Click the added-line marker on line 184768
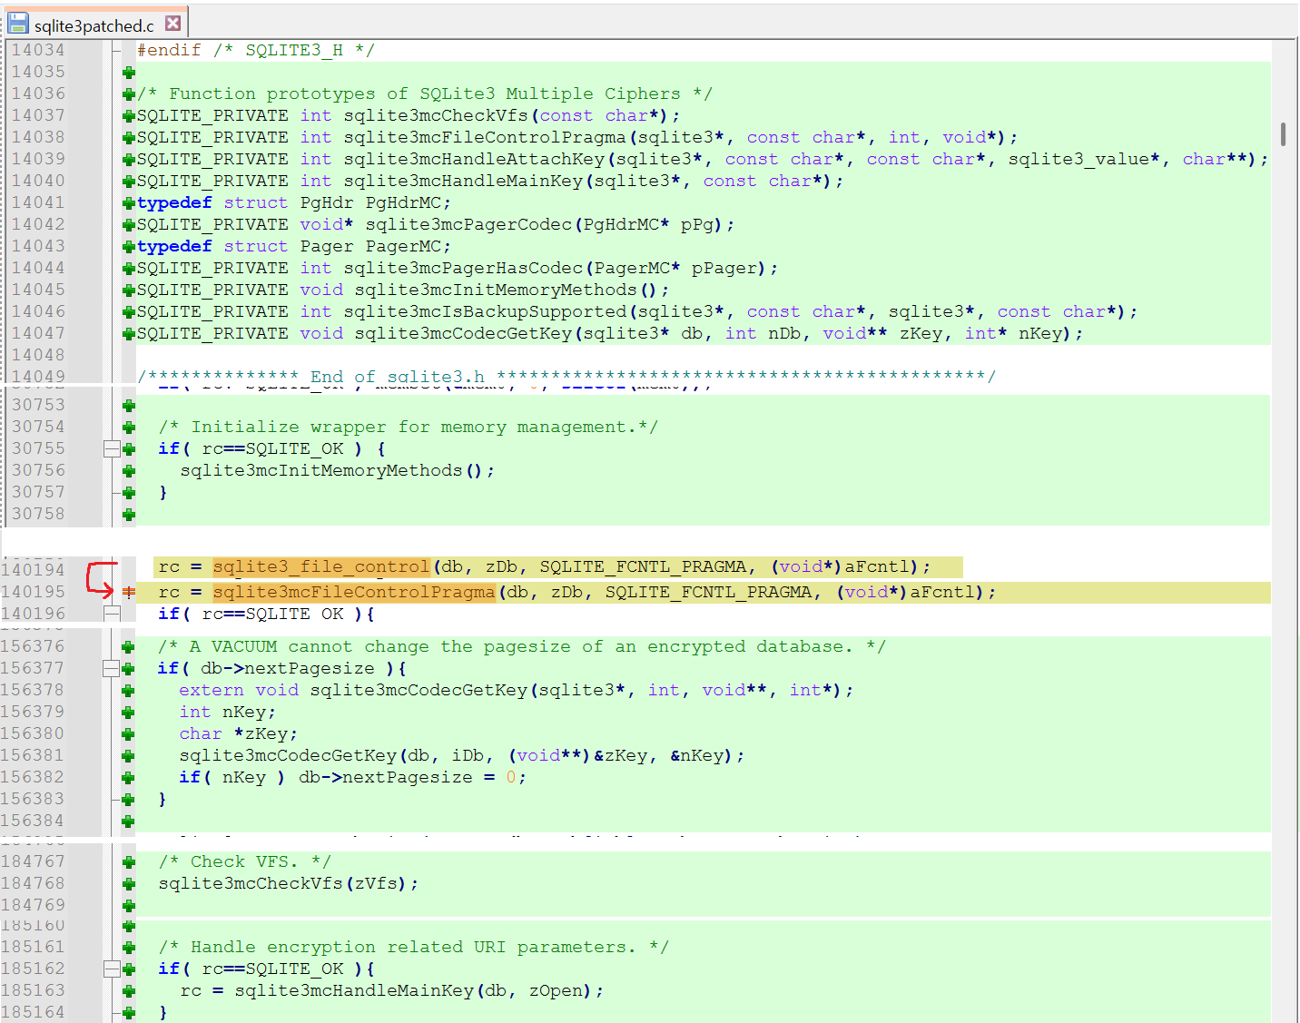The image size is (1300, 1023). tap(129, 884)
